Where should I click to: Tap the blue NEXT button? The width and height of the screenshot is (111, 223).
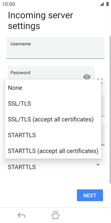tap(90, 195)
